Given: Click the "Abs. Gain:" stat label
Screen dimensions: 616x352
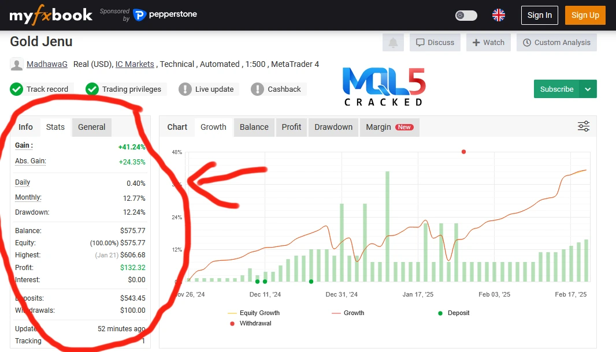Looking at the screenshot, I should coord(31,161).
